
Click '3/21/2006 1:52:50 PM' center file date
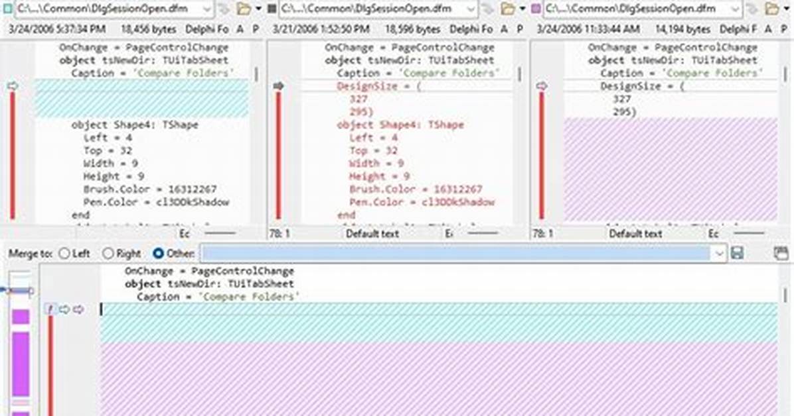pos(321,29)
